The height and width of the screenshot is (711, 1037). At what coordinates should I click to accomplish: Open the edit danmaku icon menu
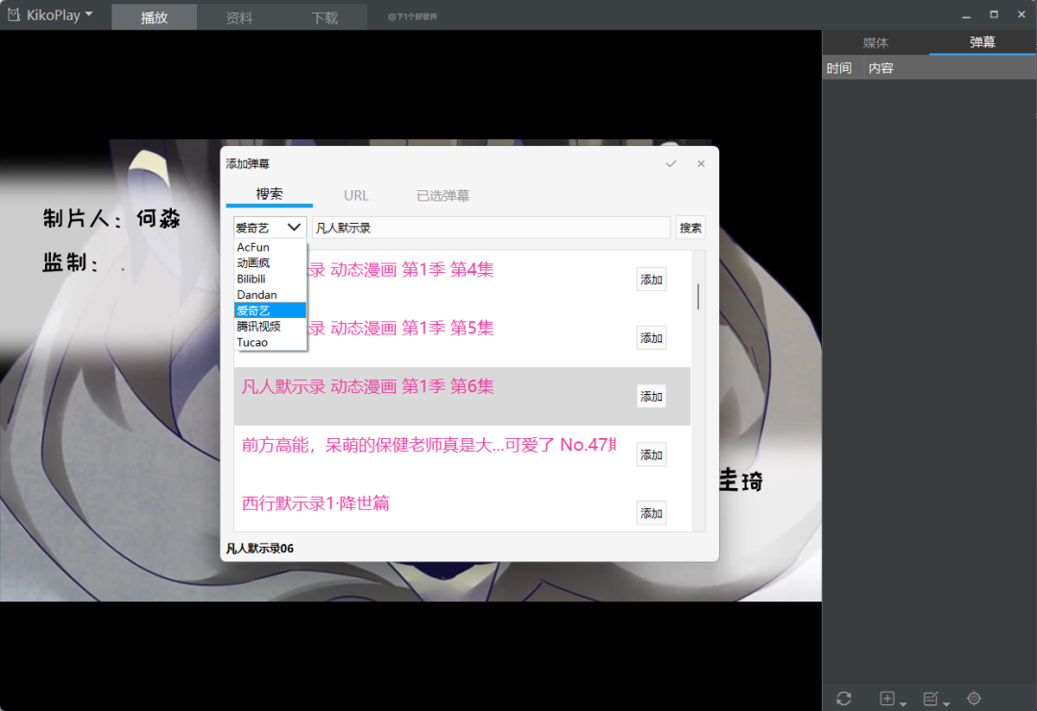click(x=936, y=699)
